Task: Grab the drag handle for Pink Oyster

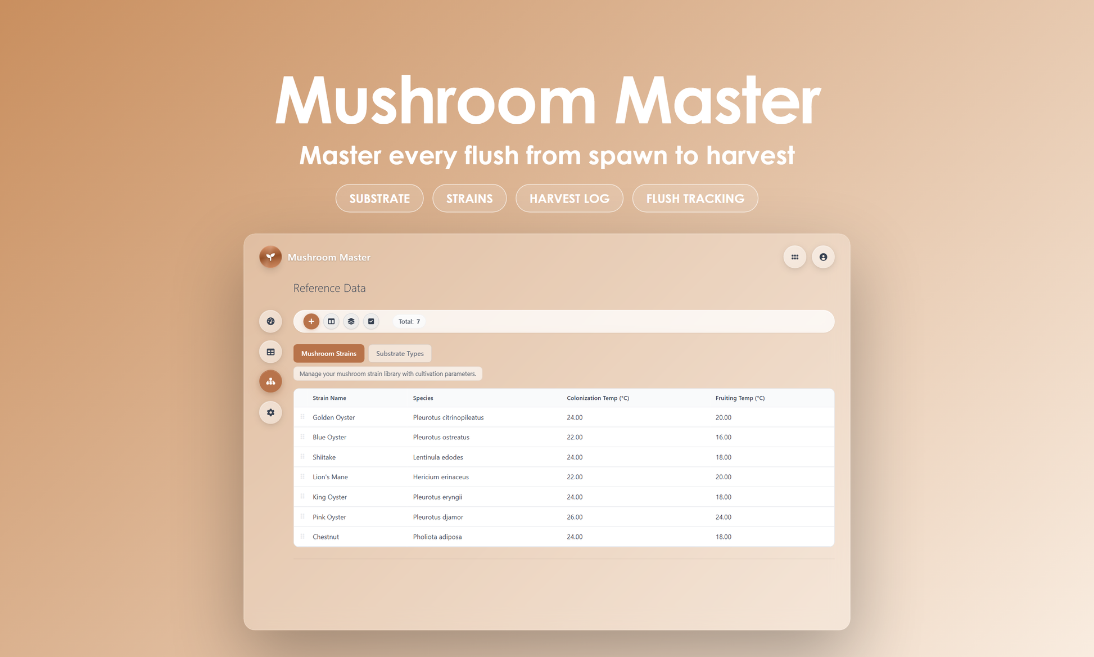Action: pyautogui.click(x=302, y=516)
